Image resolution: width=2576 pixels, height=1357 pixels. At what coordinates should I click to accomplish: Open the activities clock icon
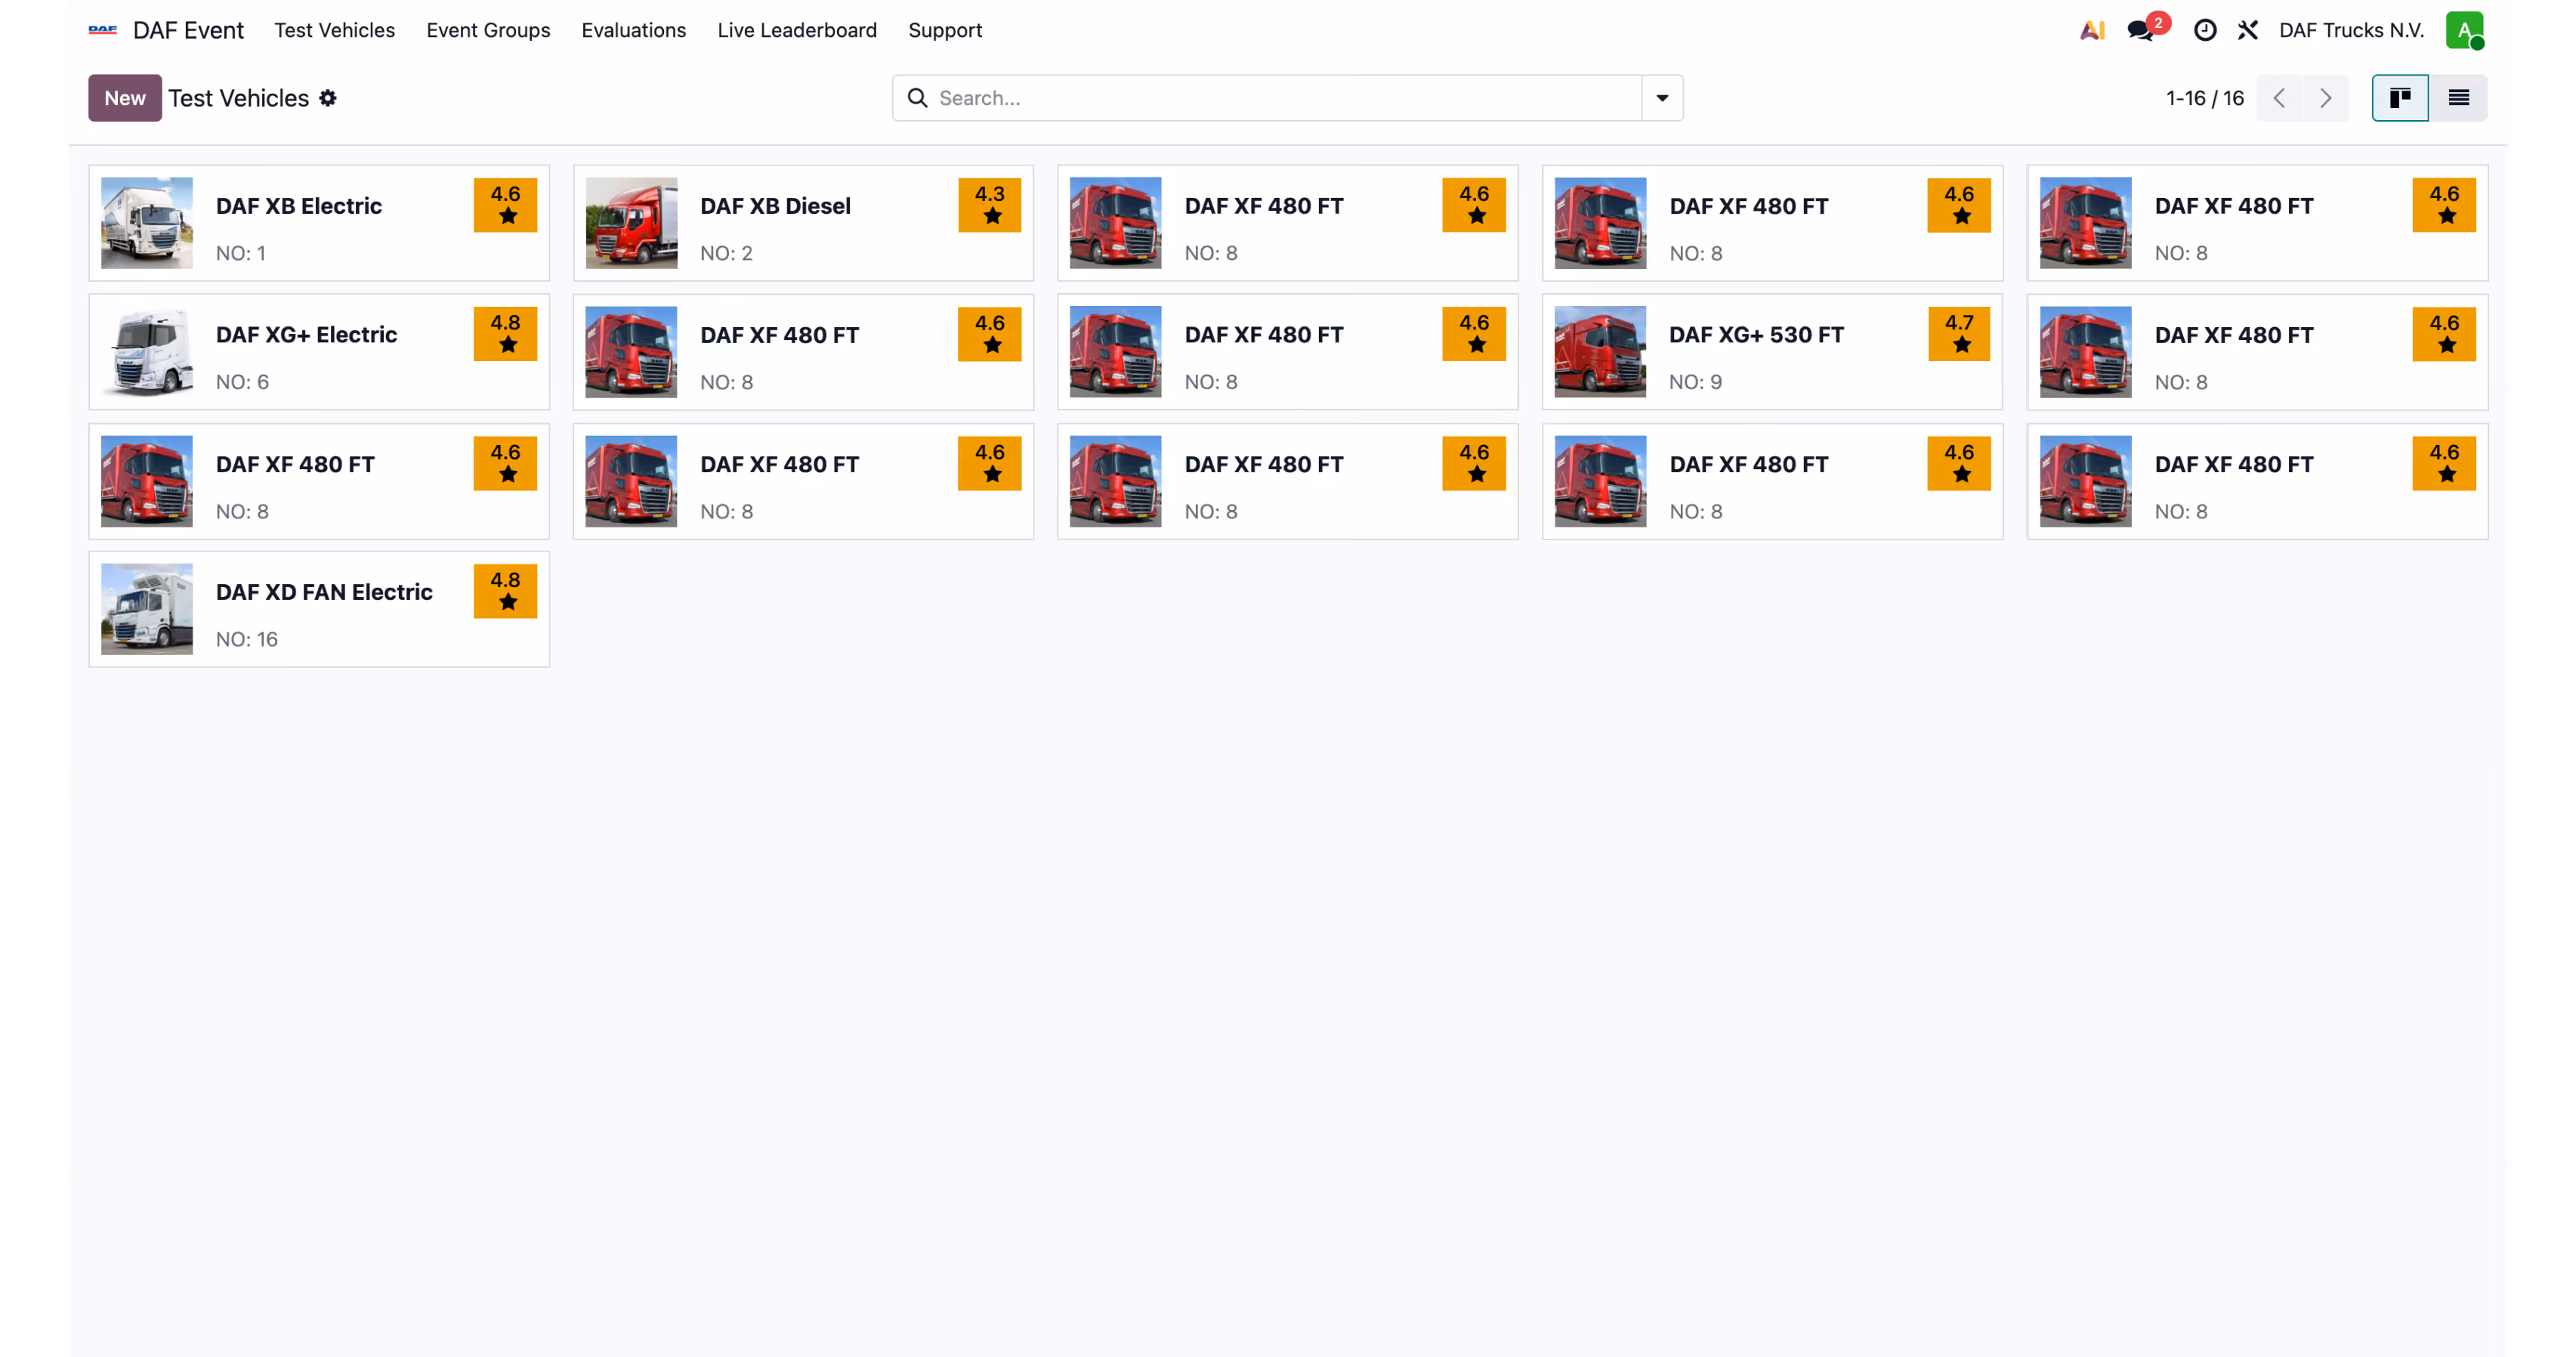click(2204, 30)
